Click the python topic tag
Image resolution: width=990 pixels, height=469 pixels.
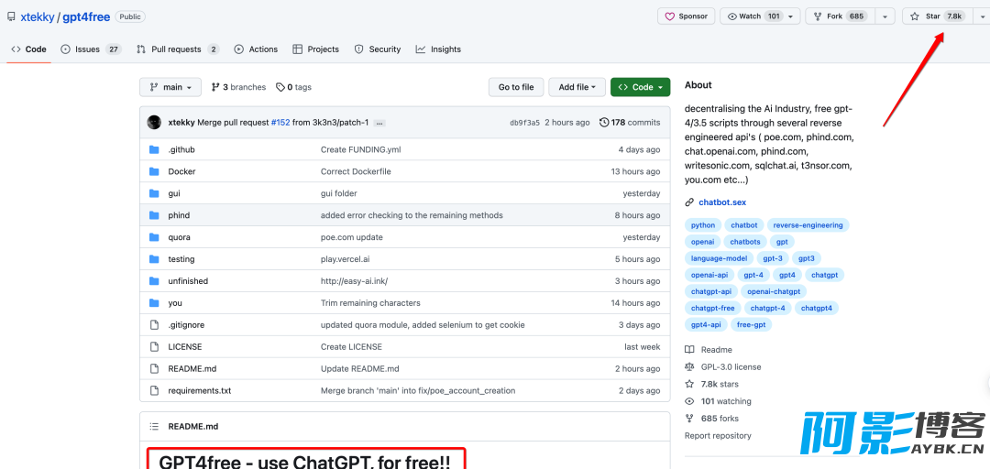click(703, 225)
